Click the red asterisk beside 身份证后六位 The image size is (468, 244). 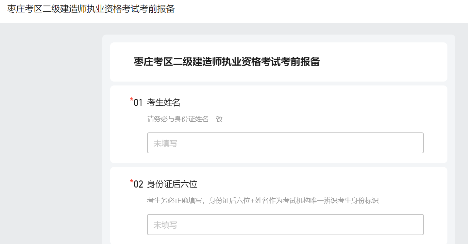(131, 181)
